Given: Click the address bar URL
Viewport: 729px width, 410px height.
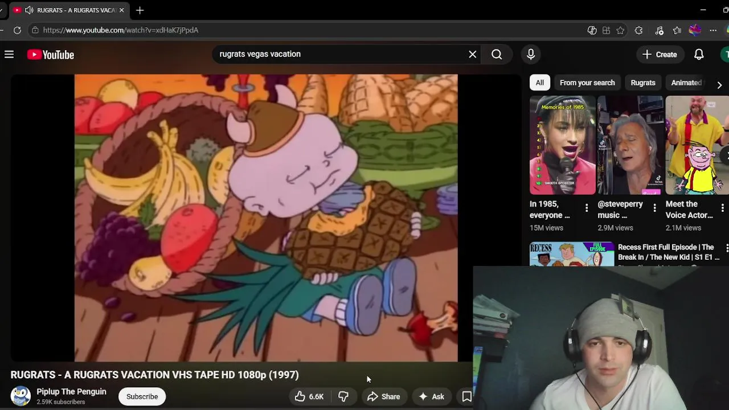Looking at the screenshot, I should pos(121,30).
